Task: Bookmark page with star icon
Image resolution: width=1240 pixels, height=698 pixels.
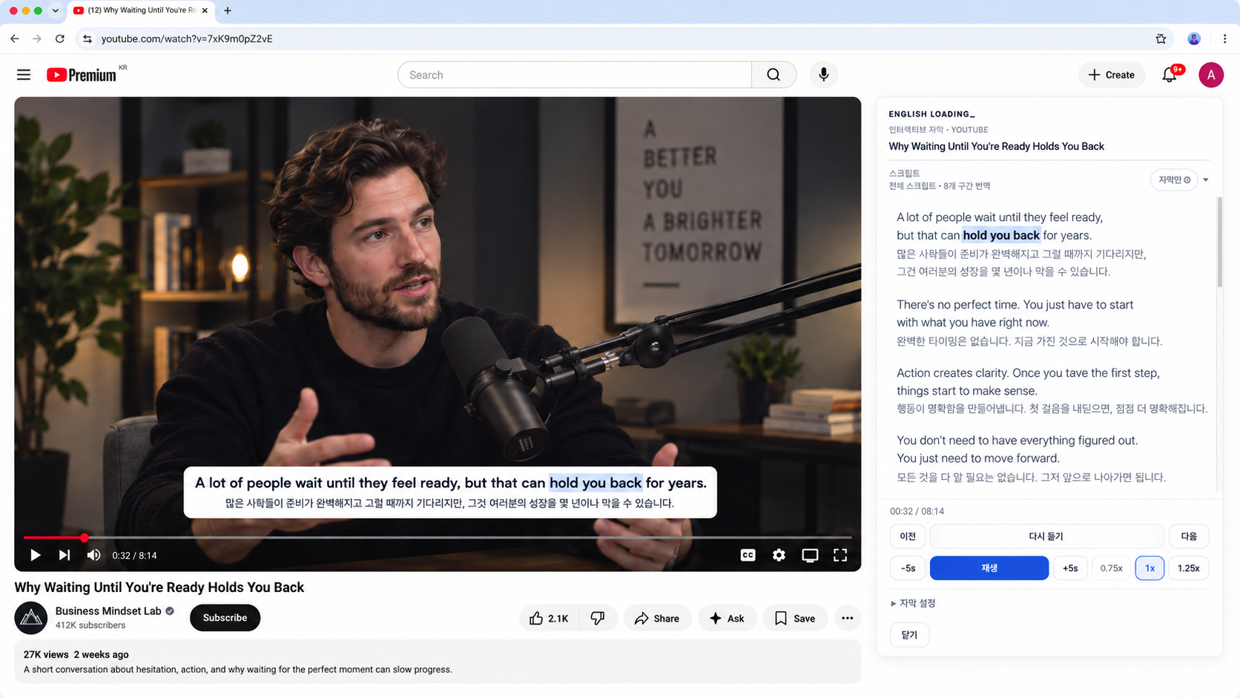Action: (x=1161, y=39)
